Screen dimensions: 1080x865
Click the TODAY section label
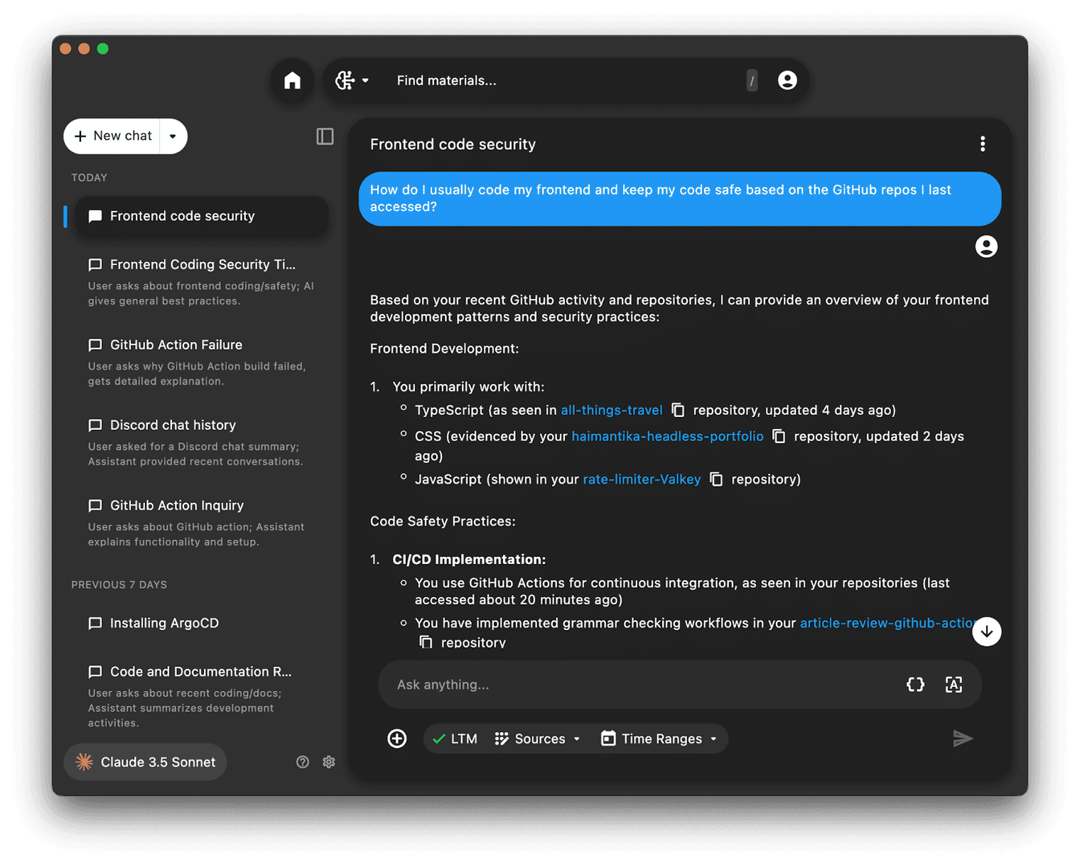click(90, 178)
